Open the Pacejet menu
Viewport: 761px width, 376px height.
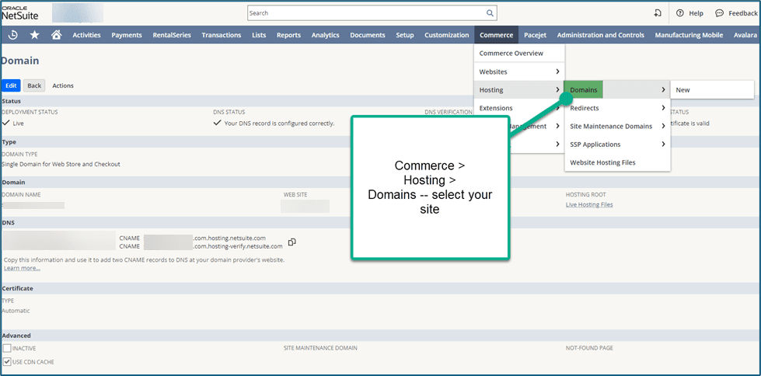click(536, 35)
